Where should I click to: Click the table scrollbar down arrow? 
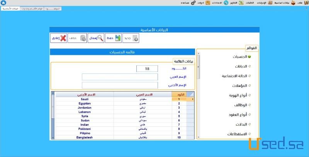point(53,138)
